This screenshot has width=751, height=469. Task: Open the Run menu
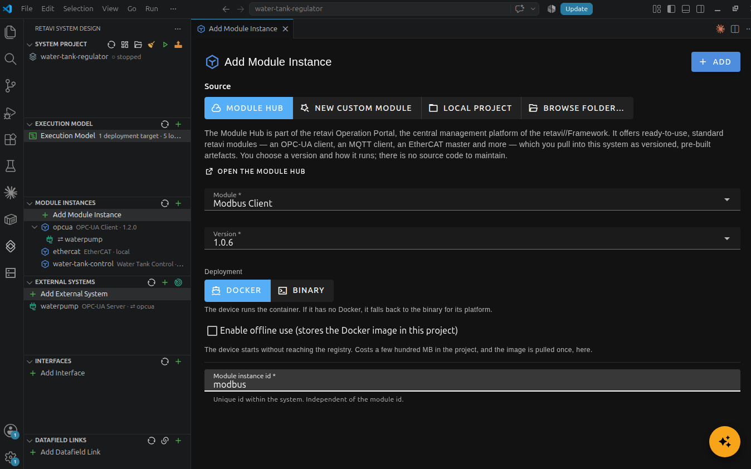coord(152,9)
